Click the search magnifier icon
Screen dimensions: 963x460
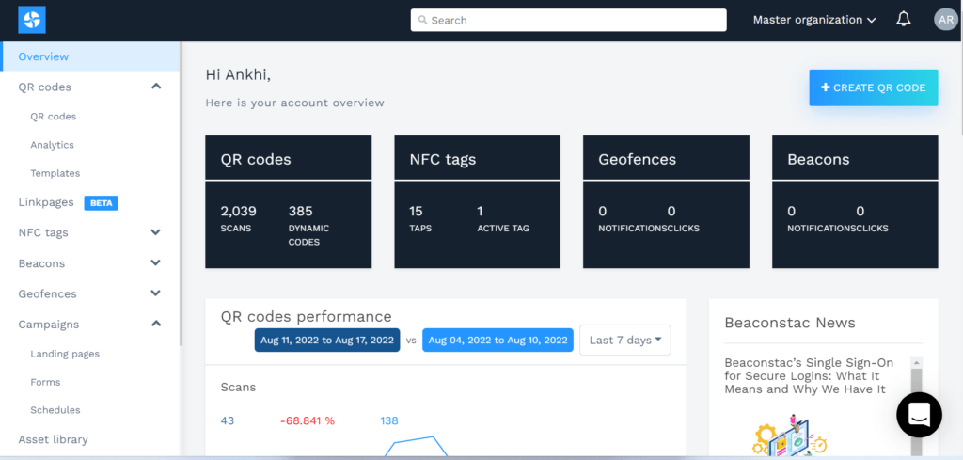pyautogui.click(x=422, y=20)
